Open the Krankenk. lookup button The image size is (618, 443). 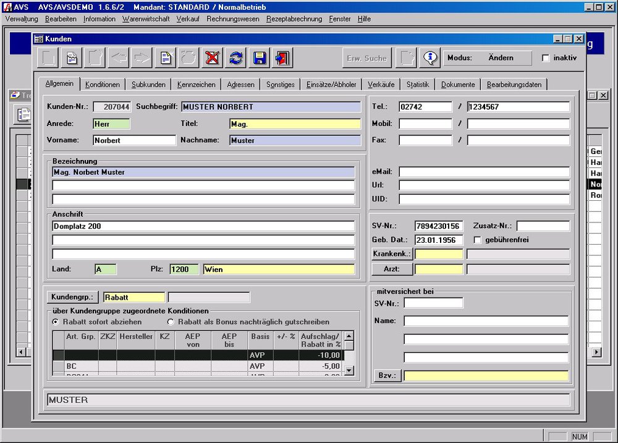pyautogui.click(x=392, y=254)
